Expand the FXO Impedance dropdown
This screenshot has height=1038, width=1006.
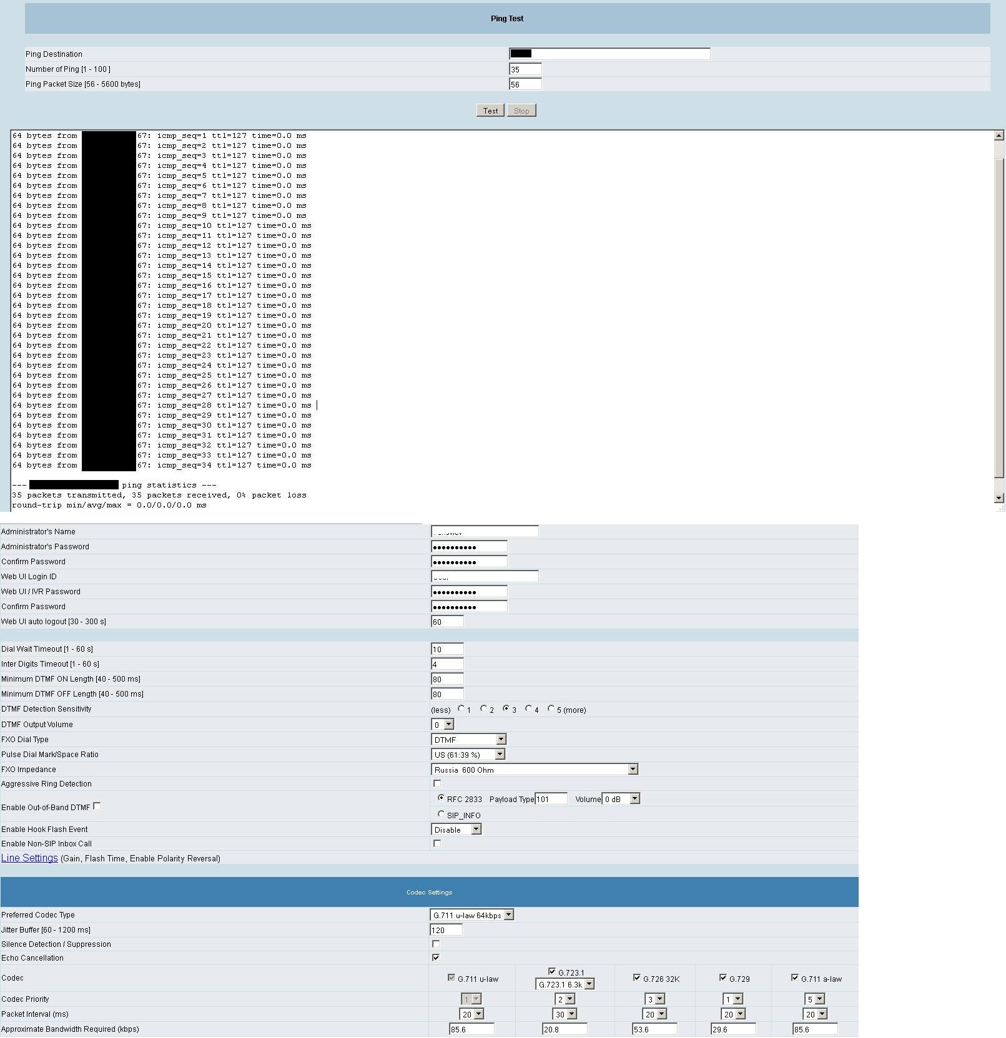535,770
